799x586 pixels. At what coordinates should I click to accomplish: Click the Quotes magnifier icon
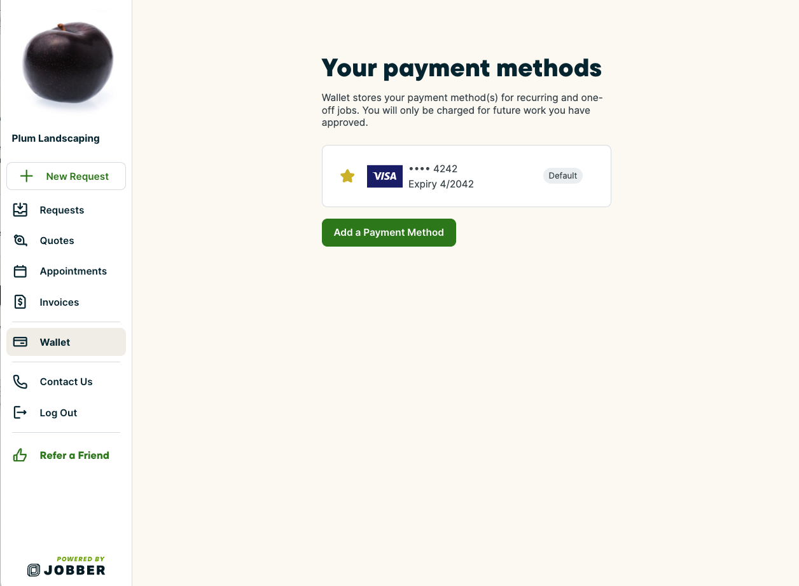tap(20, 240)
